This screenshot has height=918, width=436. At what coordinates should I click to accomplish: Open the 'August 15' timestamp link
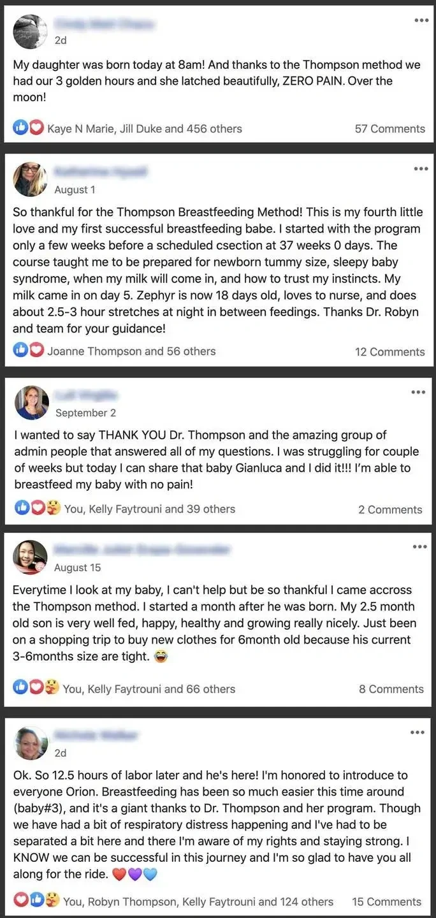point(77,567)
